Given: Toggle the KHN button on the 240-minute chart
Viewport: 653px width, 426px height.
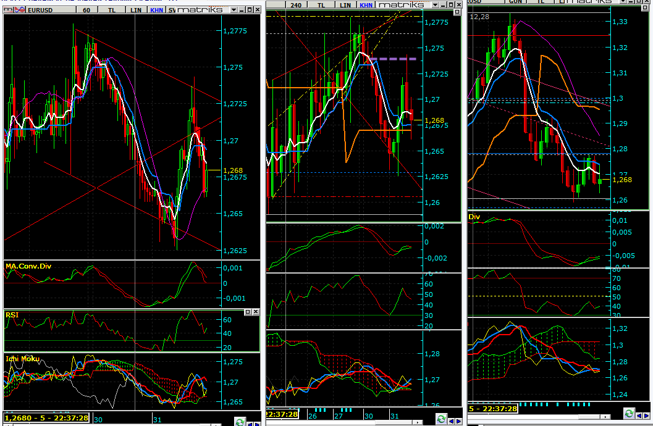Looking at the screenshot, I should 366,4.
